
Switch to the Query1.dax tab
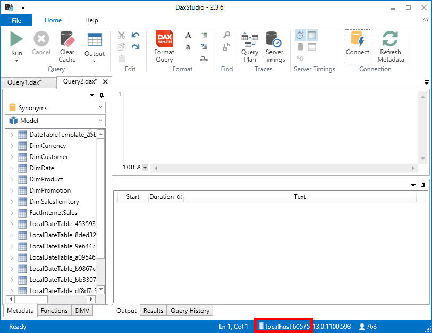click(24, 82)
